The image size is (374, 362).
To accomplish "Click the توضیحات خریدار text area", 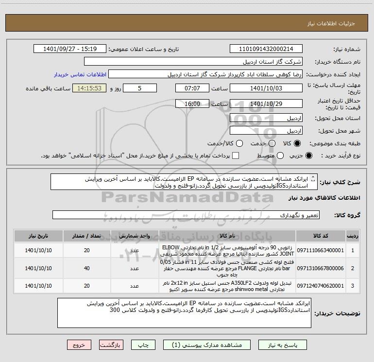I will tap(184, 313).
